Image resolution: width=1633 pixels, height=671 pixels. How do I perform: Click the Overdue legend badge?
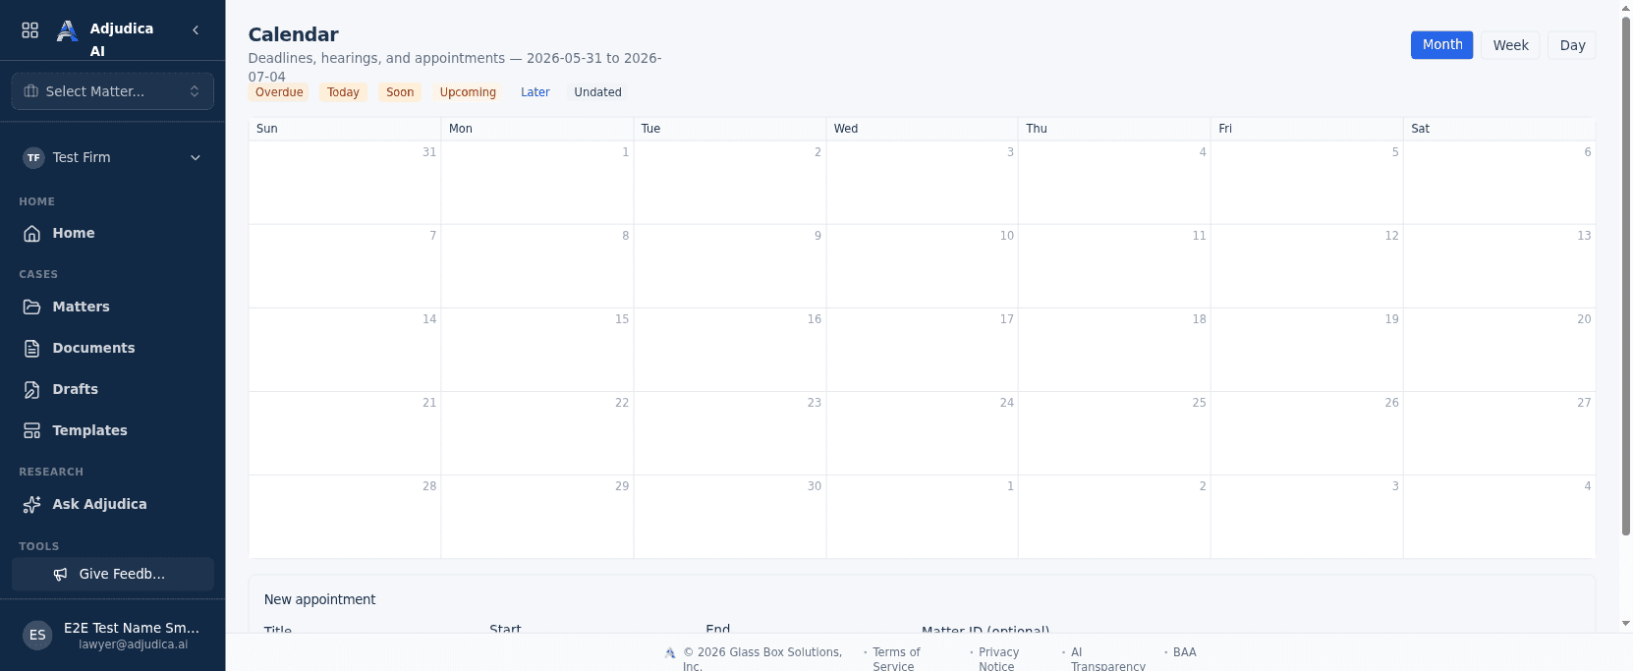pyautogui.click(x=279, y=92)
